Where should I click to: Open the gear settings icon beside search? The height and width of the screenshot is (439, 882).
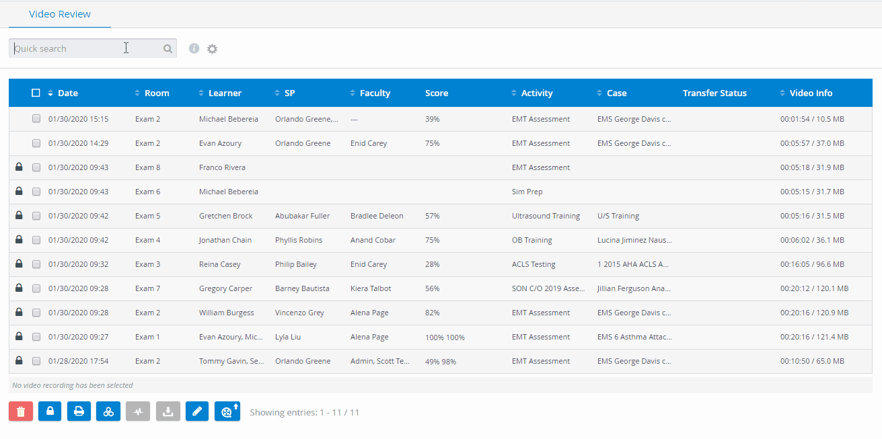pyautogui.click(x=213, y=48)
